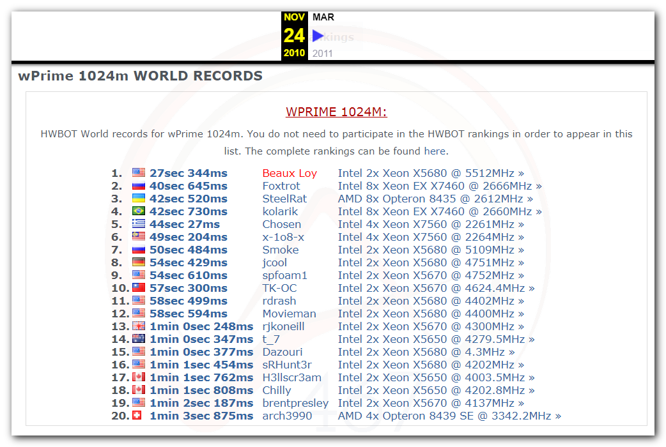The height and width of the screenshot is (447, 666).
Task: Open arch3990's profile
Action: point(287,416)
